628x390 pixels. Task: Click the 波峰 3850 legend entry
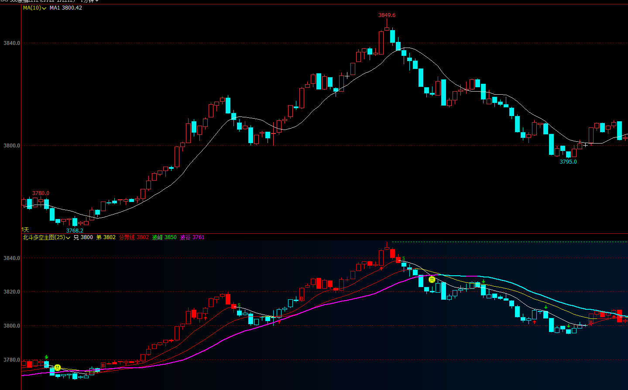(x=165, y=237)
